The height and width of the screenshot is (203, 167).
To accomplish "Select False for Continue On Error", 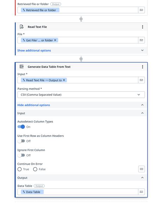I will [35, 169].
